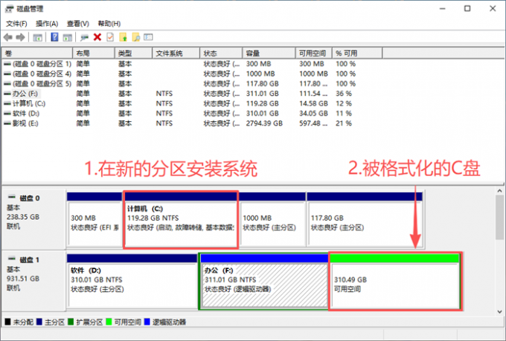The width and height of the screenshot is (506, 341).
Task: Open Help via the blue question-mark icon
Action: [54, 37]
